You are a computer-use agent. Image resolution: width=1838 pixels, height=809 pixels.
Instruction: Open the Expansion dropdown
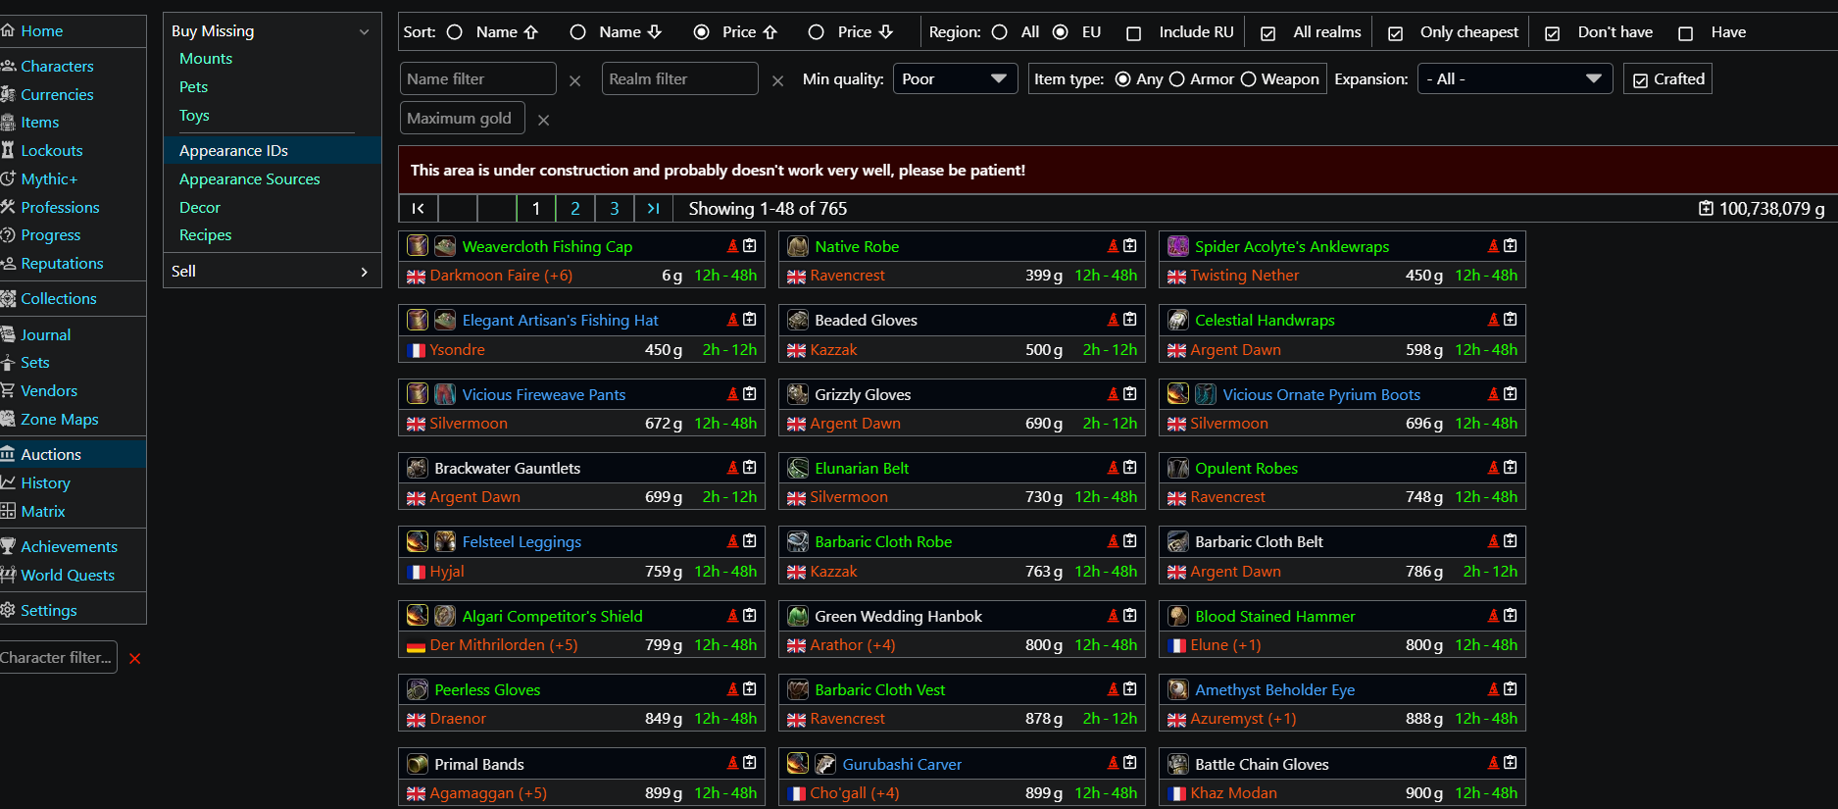coord(1515,78)
